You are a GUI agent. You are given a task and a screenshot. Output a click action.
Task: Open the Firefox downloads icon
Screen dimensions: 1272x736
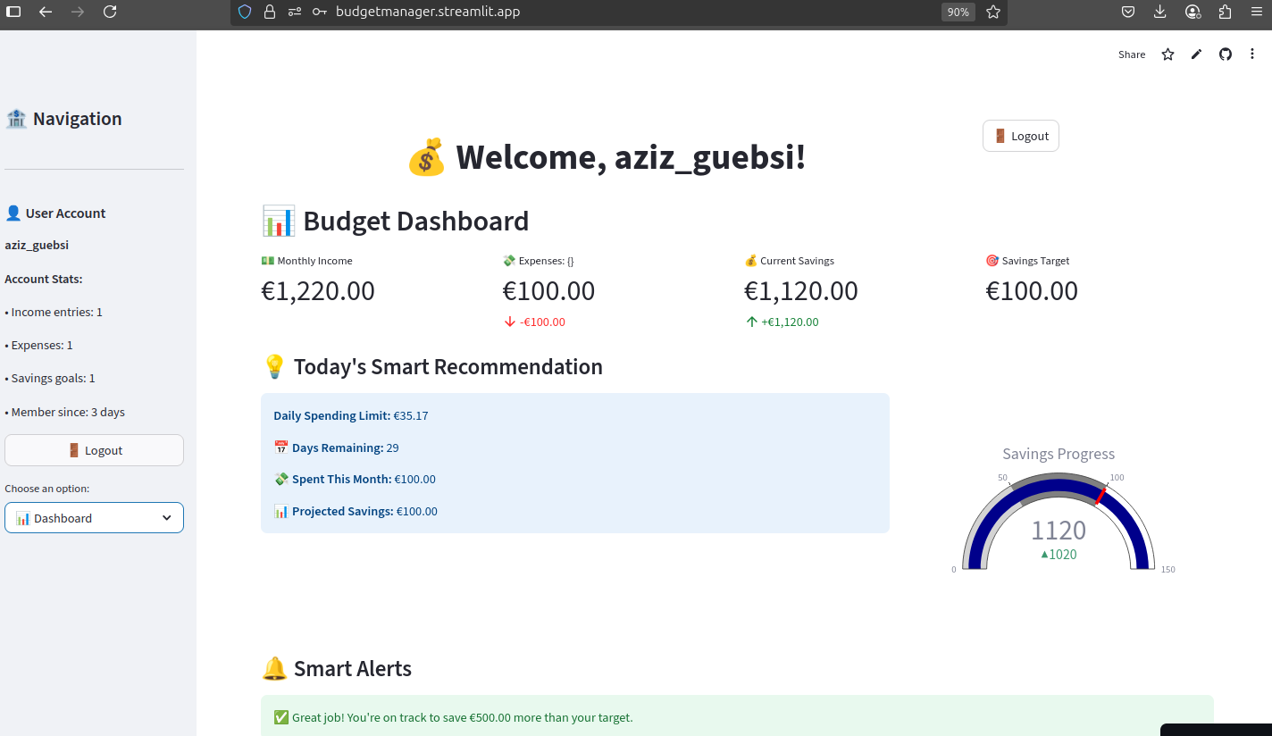(1159, 12)
